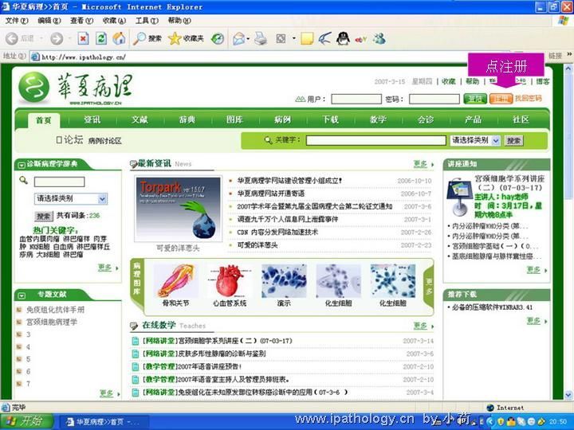
Task: Collapse the 诊断病理学辞典 panel toggle
Action: click(x=21, y=165)
